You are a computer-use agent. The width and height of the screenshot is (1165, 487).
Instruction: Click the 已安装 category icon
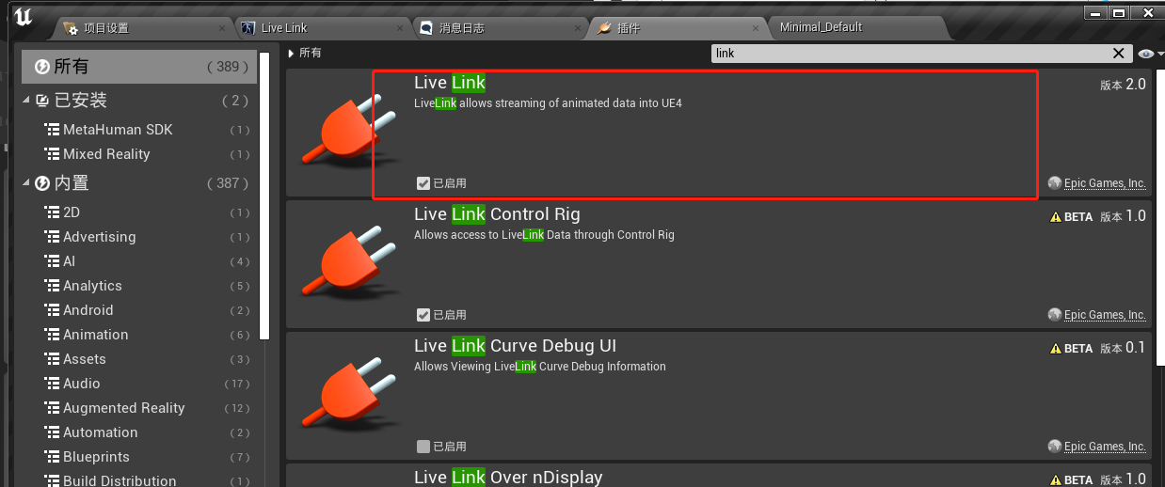click(x=42, y=101)
